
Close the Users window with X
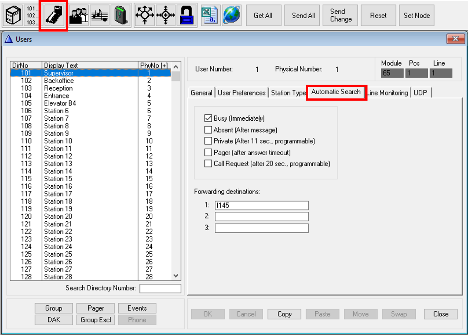tap(455, 39)
